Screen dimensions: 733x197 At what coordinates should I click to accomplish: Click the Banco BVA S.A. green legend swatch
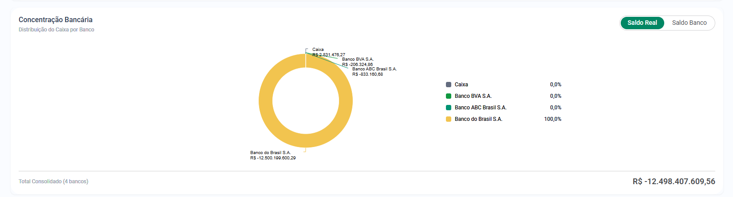pos(449,96)
